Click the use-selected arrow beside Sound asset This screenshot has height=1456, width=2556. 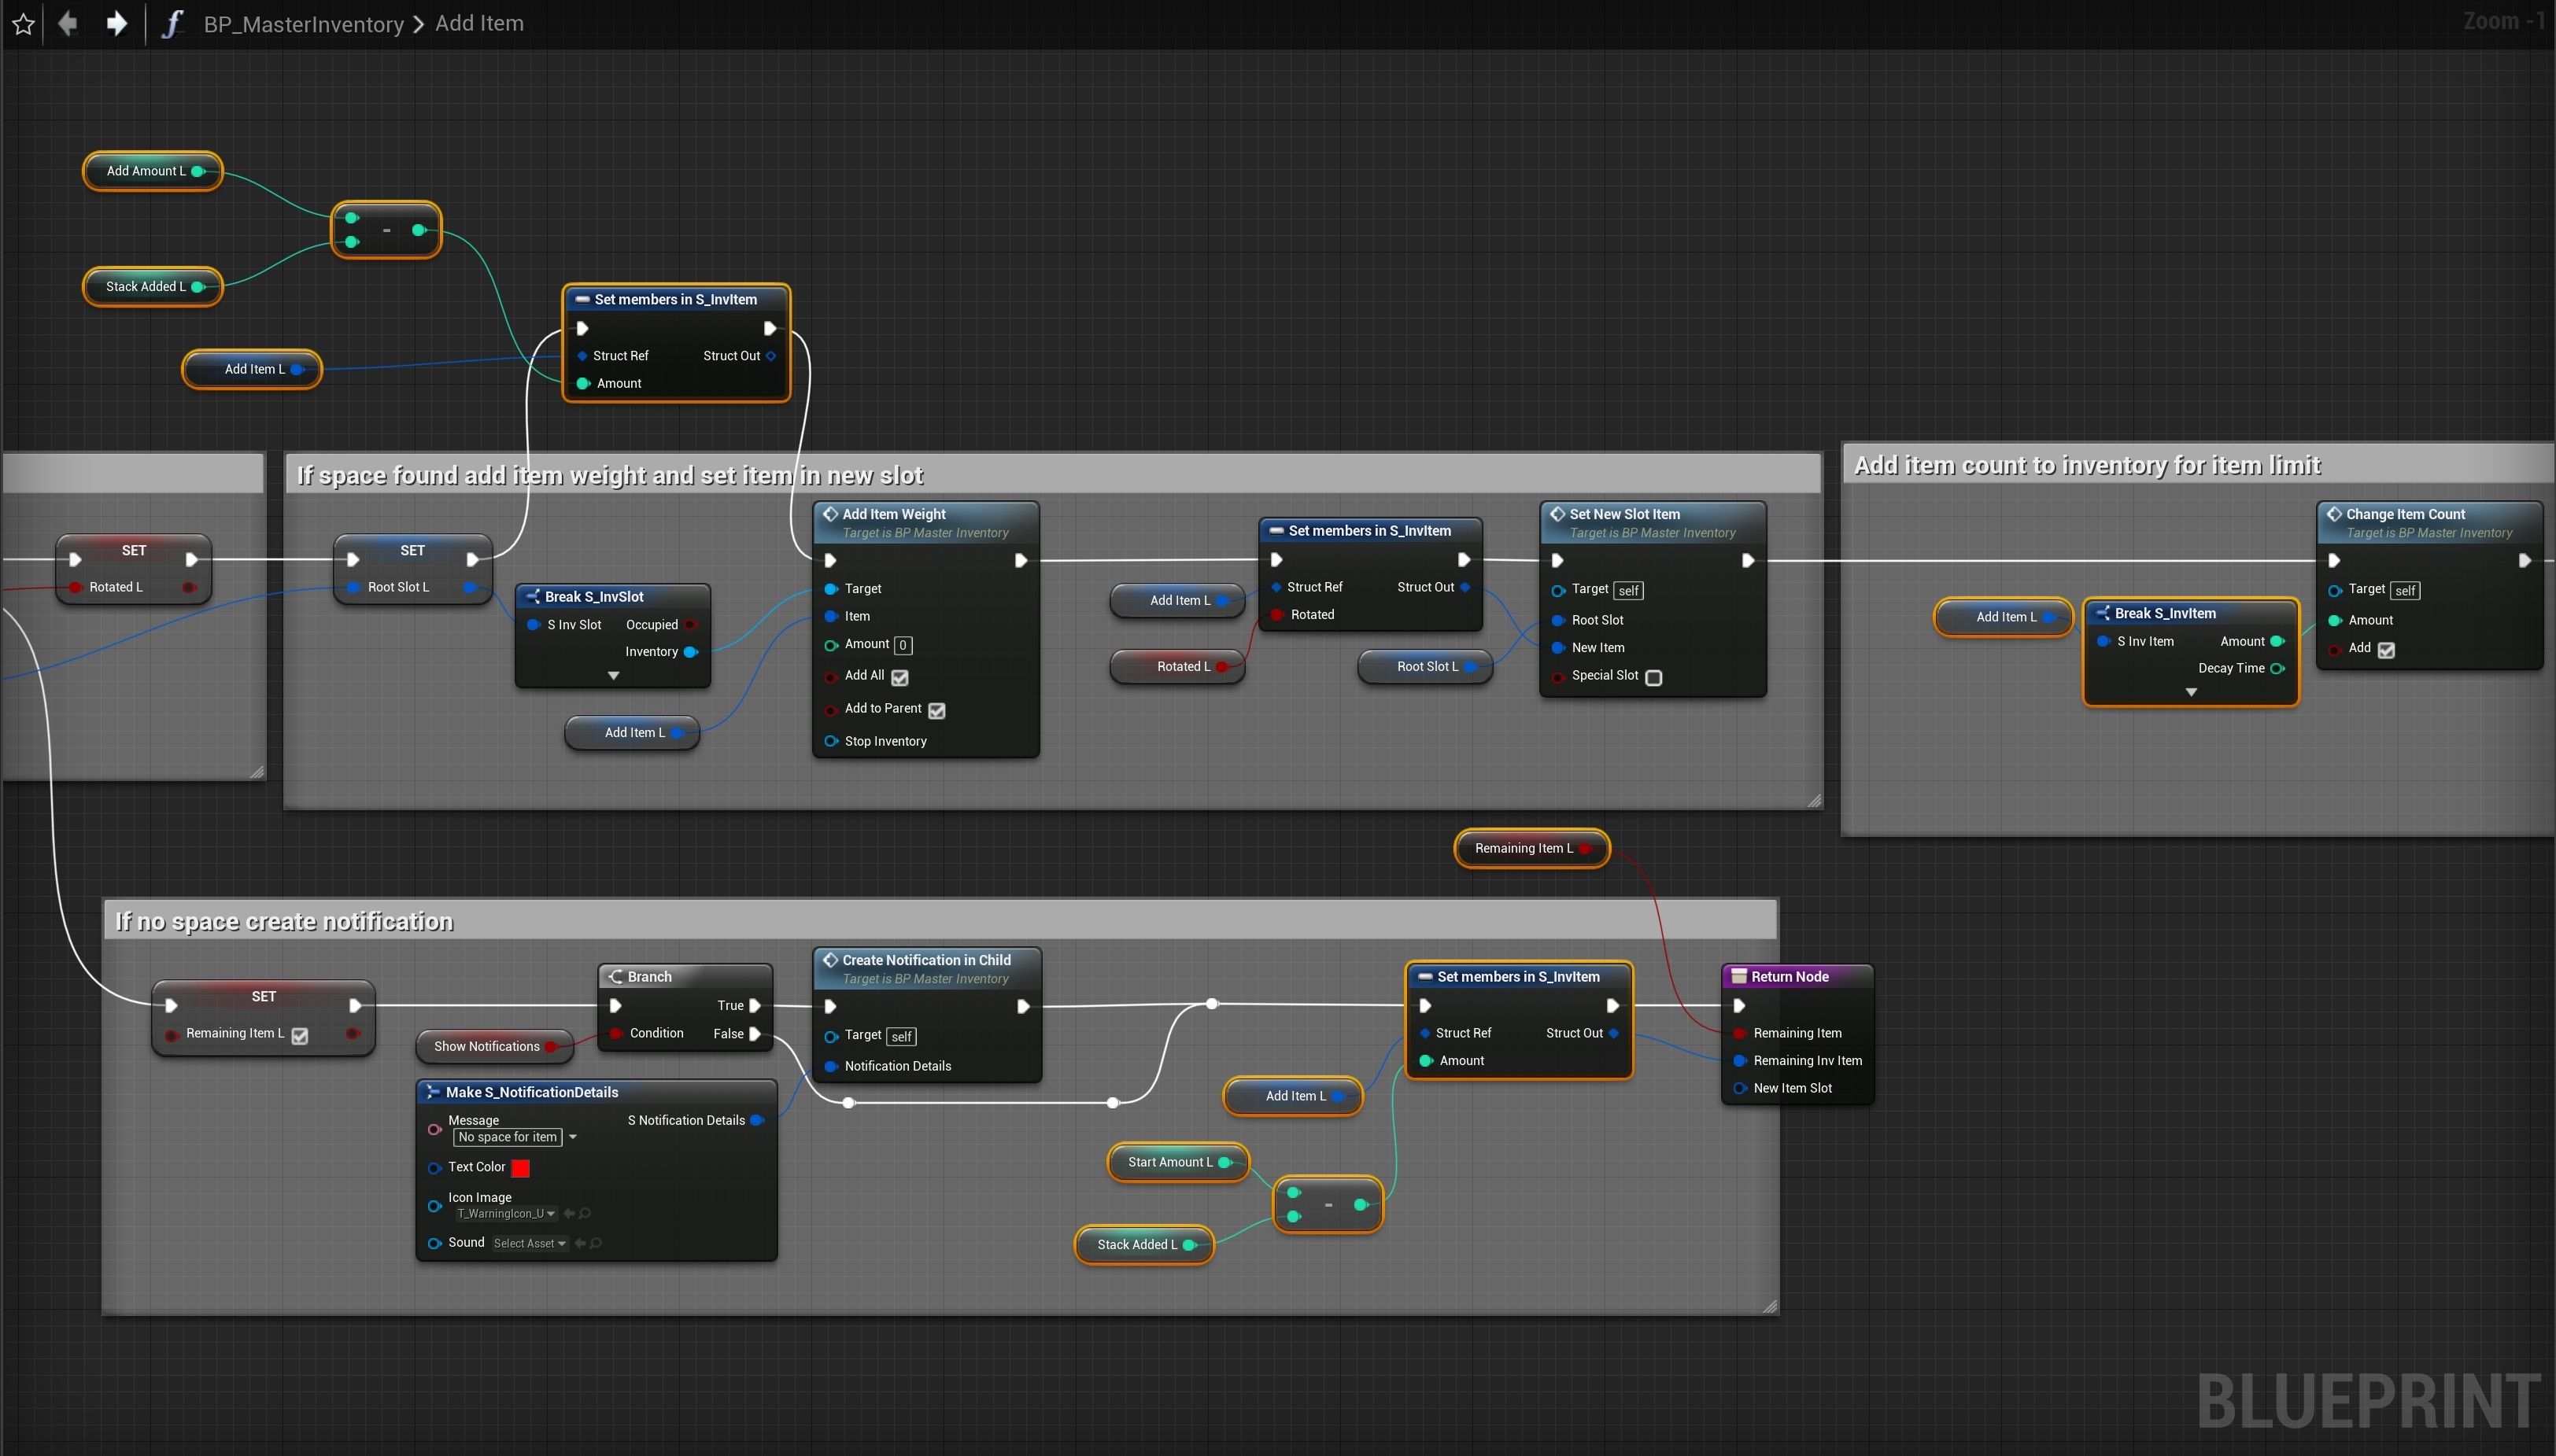[x=580, y=1243]
